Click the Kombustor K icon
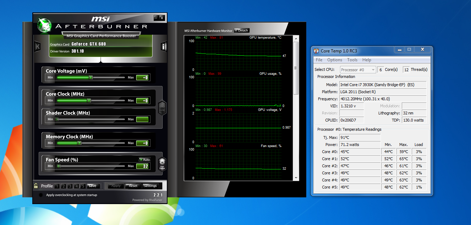The width and height of the screenshot is (471, 225). (x=38, y=46)
